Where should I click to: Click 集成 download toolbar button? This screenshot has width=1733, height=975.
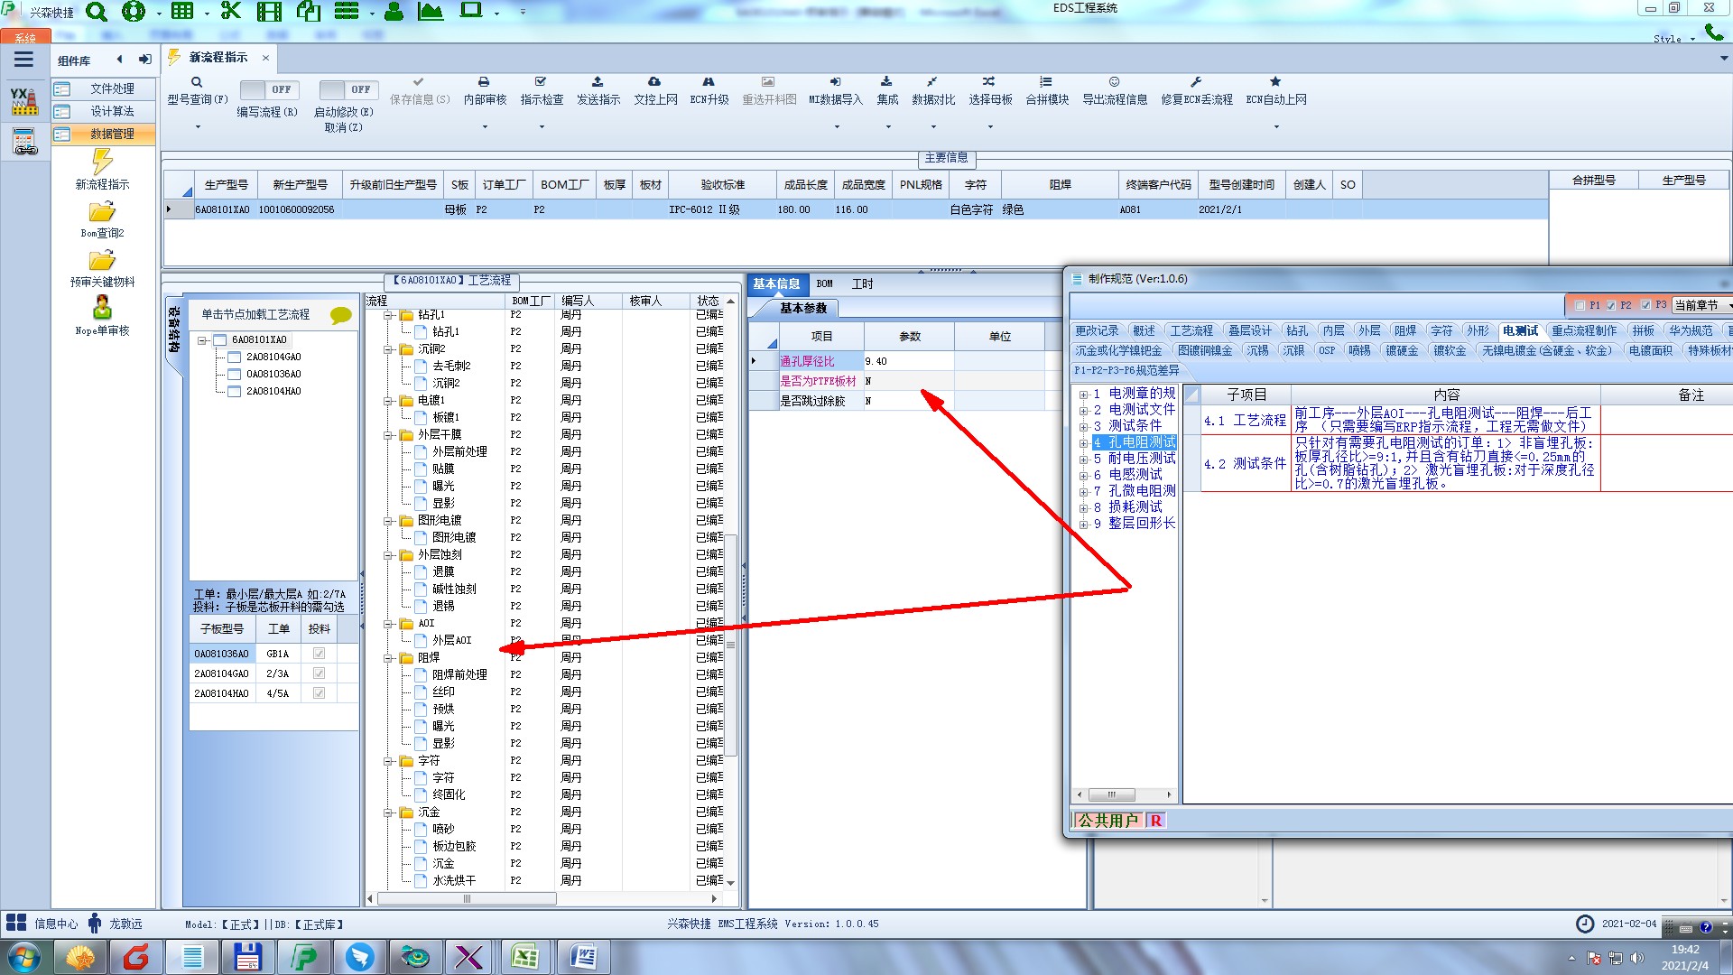887,91
